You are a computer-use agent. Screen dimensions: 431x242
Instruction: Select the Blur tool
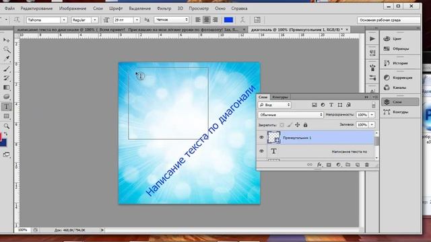6,97
